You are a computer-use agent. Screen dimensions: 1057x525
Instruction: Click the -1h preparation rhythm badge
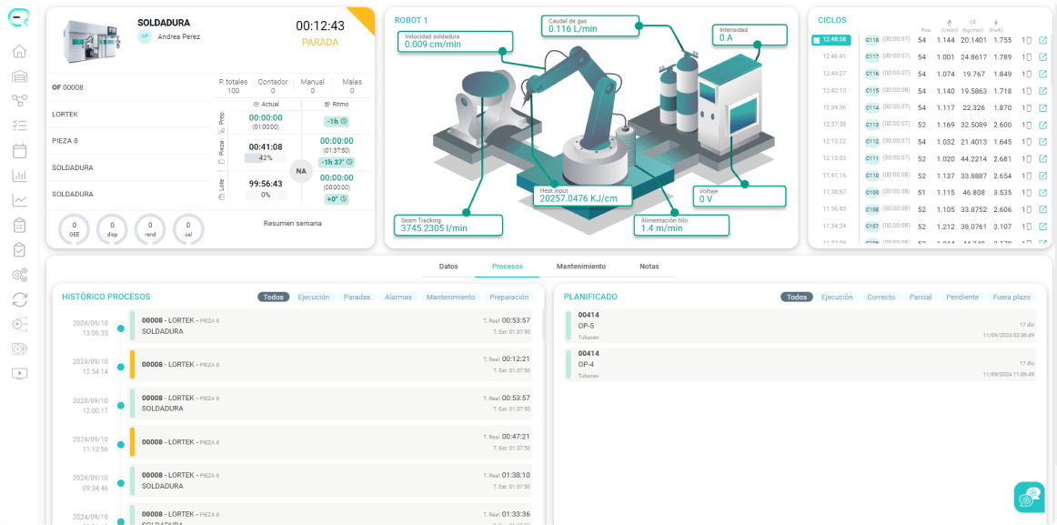click(335, 121)
